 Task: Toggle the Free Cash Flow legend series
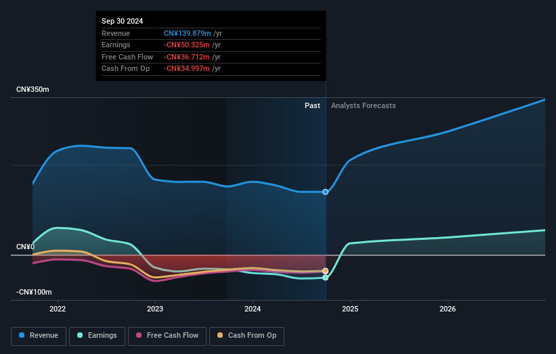(x=167, y=336)
